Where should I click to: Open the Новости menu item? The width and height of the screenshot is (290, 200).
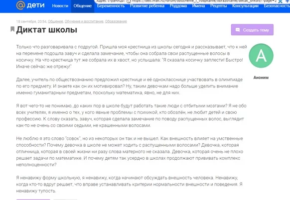click(60, 6)
